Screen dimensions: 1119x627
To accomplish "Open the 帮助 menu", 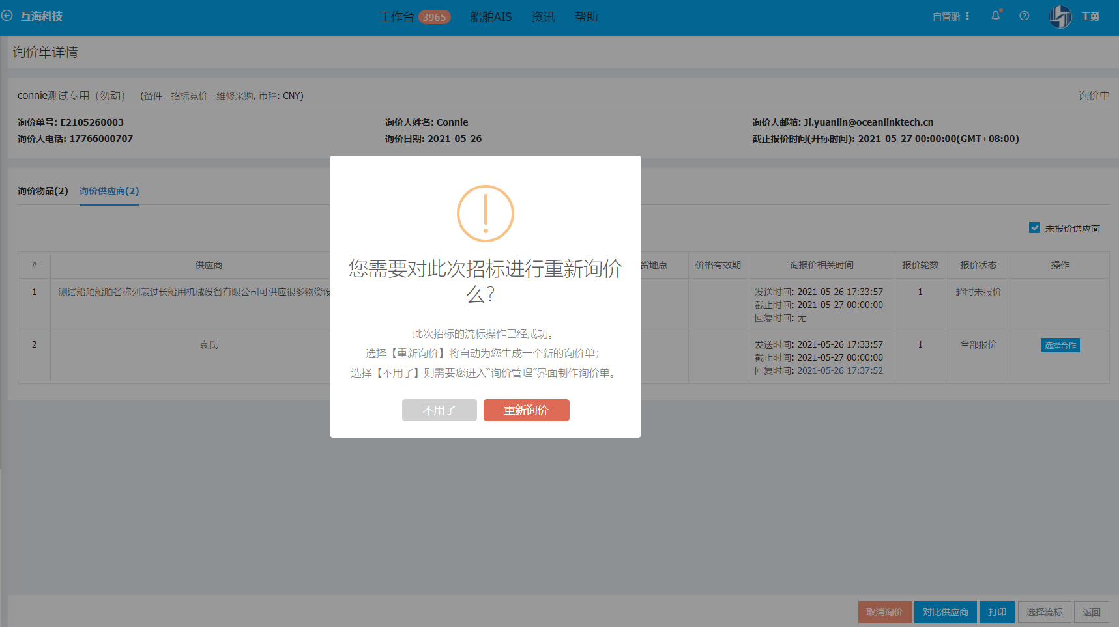I will click(x=586, y=17).
